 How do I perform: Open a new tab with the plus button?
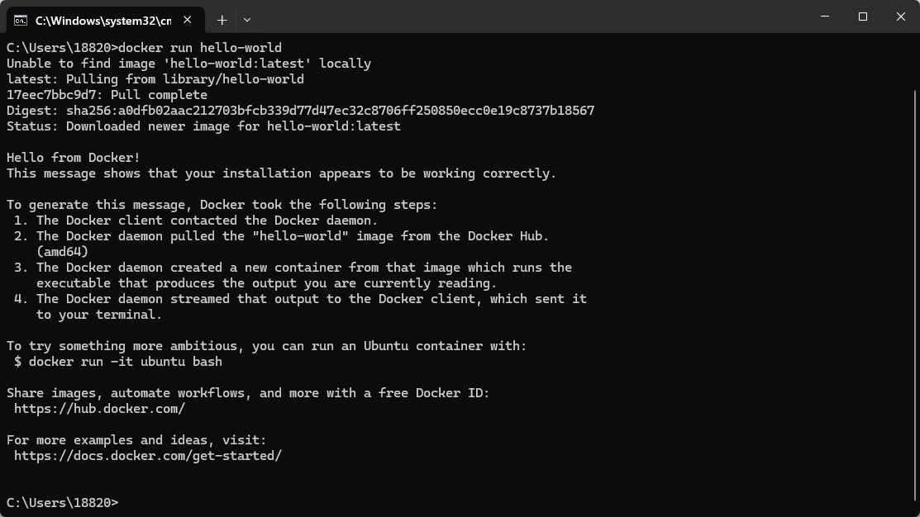pyautogui.click(x=222, y=20)
